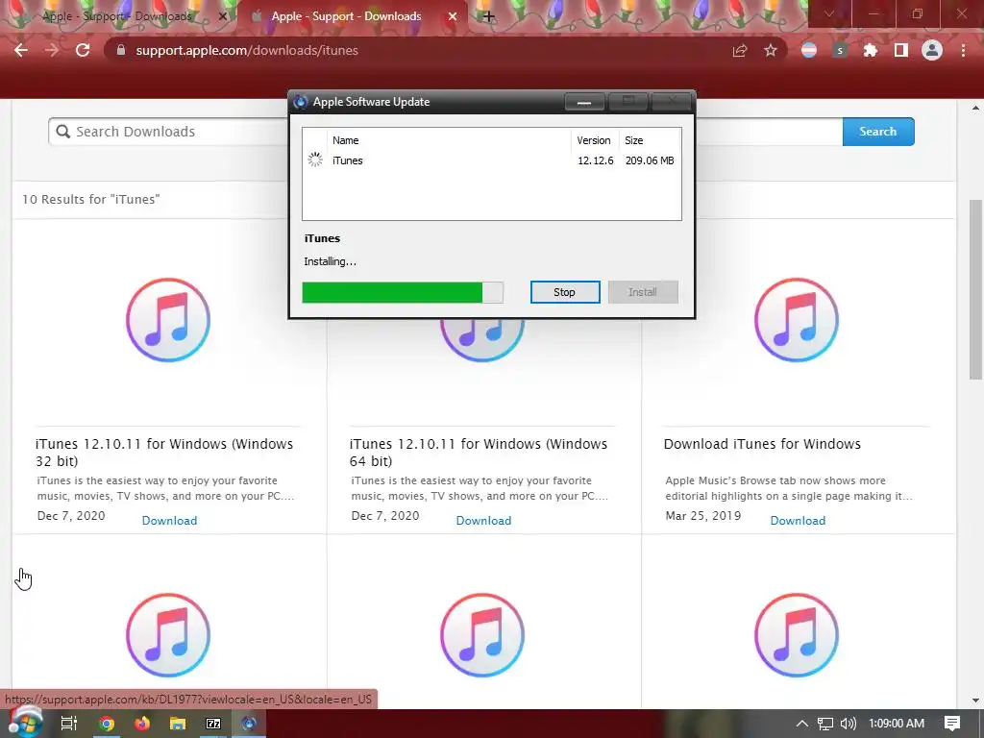Open File Explorer from the taskbar
Image resolution: width=984 pixels, height=738 pixels.
click(x=178, y=724)
